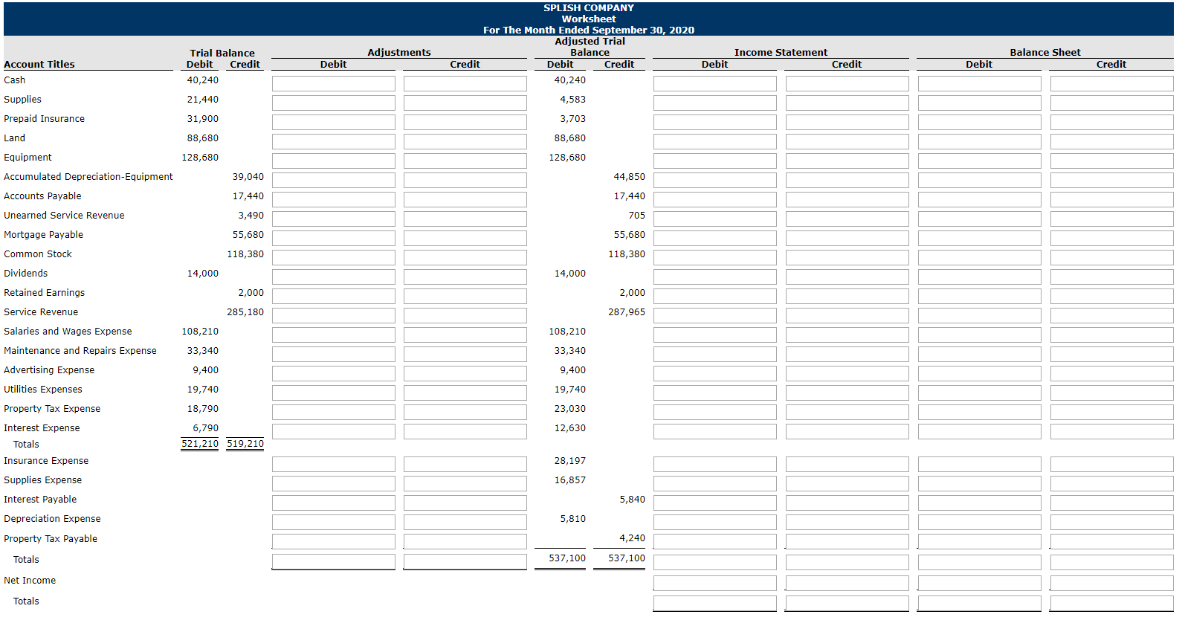Select adjusted Property Tax Expense value 23,030
The width and height of the screenshot is (1185, 623).
[570, 409]
